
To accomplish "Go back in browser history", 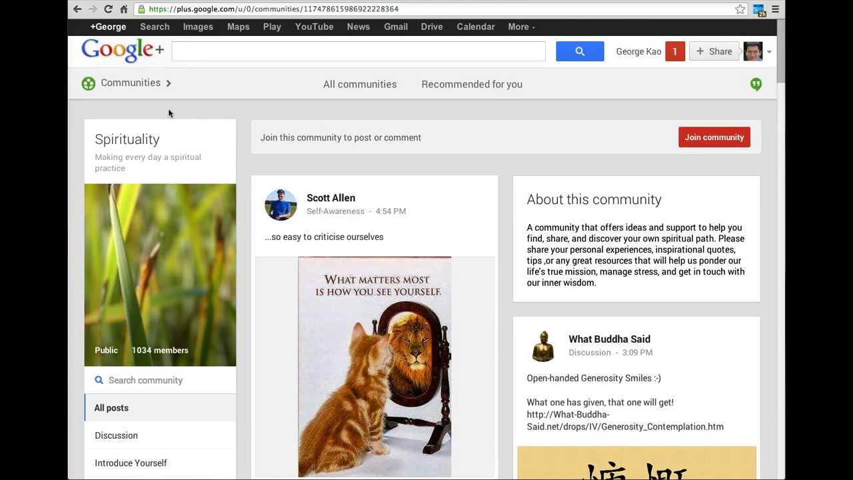I will 77,9.
